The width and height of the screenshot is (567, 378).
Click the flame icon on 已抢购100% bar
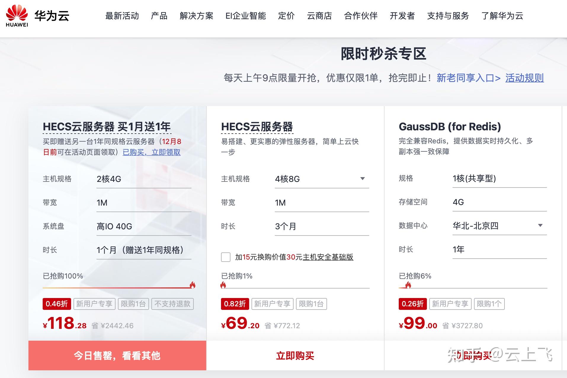tap(193, 285)
